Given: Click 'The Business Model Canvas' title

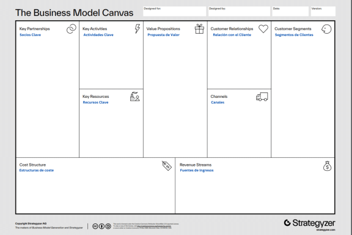Looking at the screenshot, I should [x=75, y=13].
